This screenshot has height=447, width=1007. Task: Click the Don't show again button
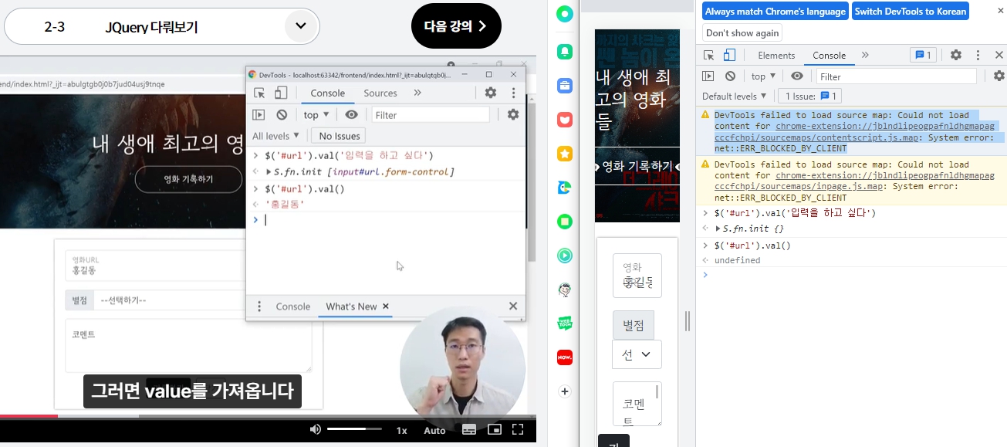tap(742, 32)
